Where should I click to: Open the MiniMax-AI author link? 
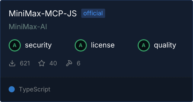(x=28, y=27)
